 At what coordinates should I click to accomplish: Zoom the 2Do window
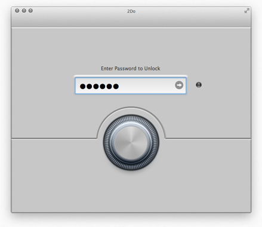tap(30, 11)
